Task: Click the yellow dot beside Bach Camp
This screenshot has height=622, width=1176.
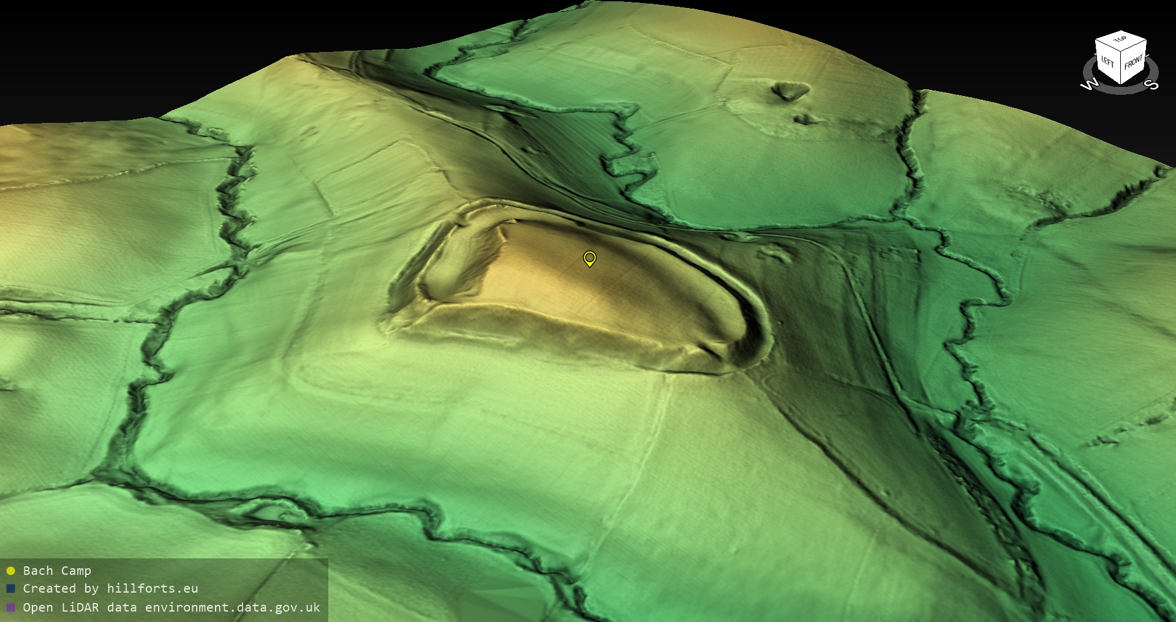Action: click(10, 571)
